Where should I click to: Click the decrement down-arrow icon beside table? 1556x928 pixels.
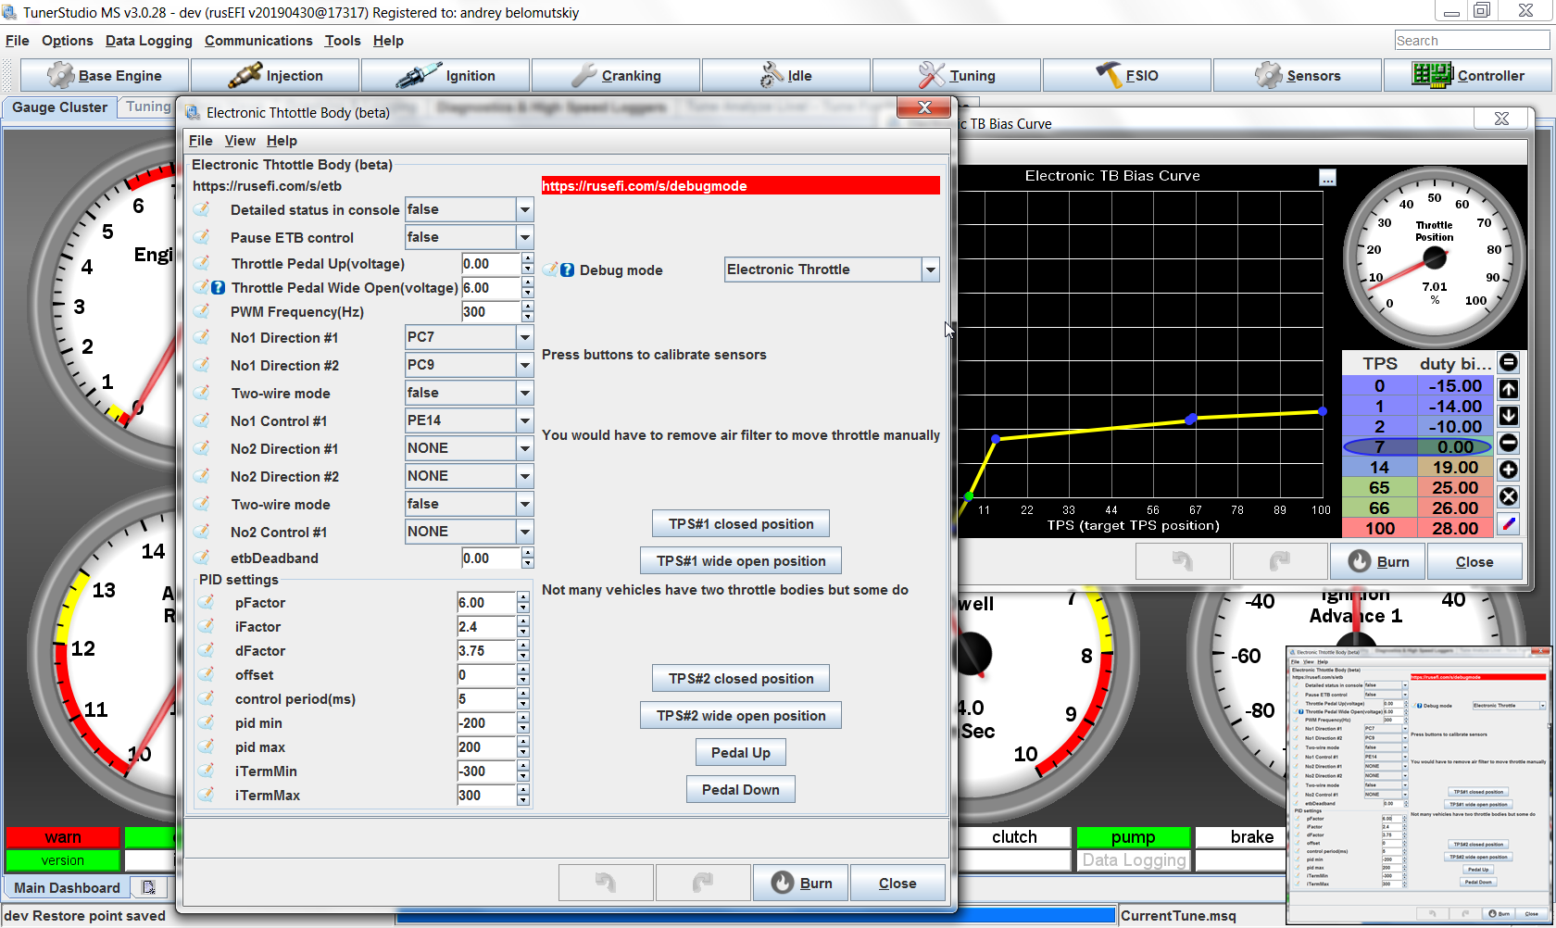(x=1509, y=416)
